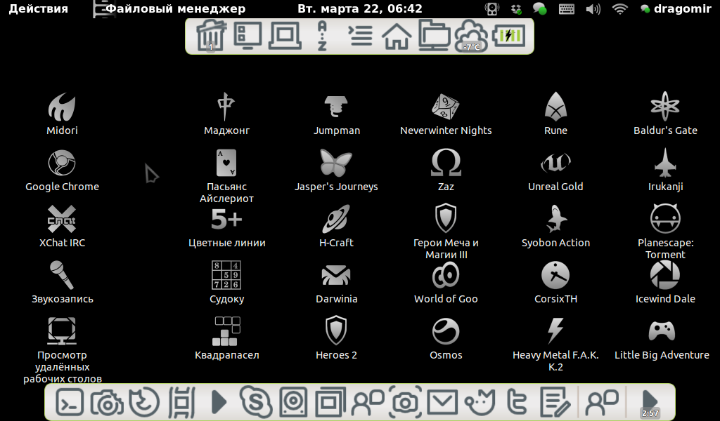Check the -7°C weather applet

[472, 36]
